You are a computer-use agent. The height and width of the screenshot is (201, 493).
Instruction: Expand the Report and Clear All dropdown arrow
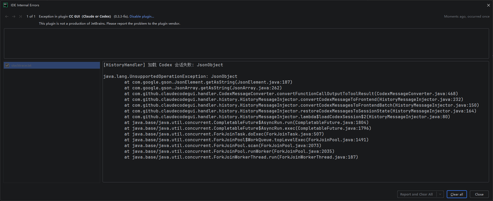[440, 194]
